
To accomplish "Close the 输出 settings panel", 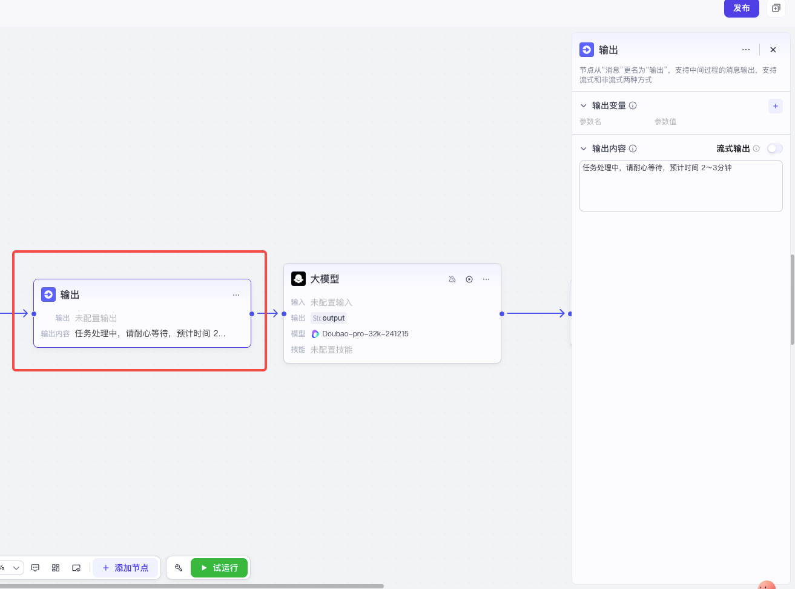I will (x=773, y=50).
